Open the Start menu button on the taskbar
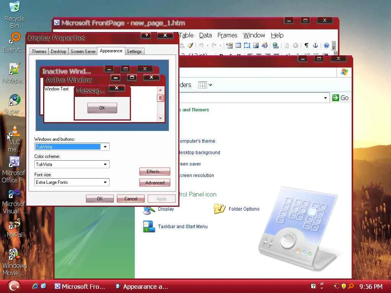391x293 pixels. [14, 286]
